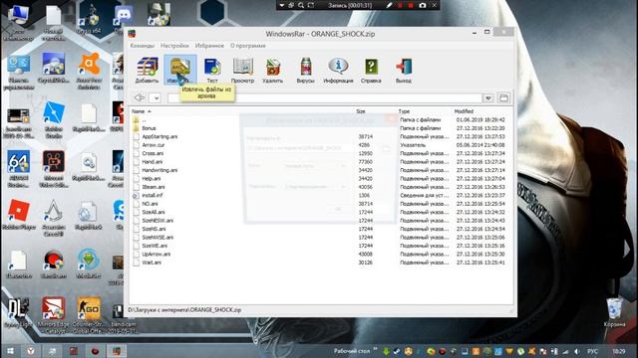Open Просмотр (View) from the toolbar

[242, 70]
